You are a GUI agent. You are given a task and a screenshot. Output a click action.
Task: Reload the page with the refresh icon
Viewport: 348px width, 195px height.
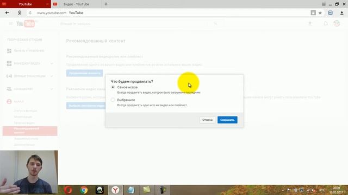(x=30, y=13)
